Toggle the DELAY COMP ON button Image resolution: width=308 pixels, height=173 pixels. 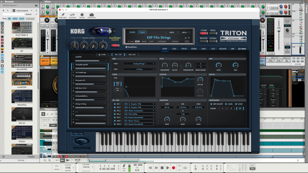(252, 168)
